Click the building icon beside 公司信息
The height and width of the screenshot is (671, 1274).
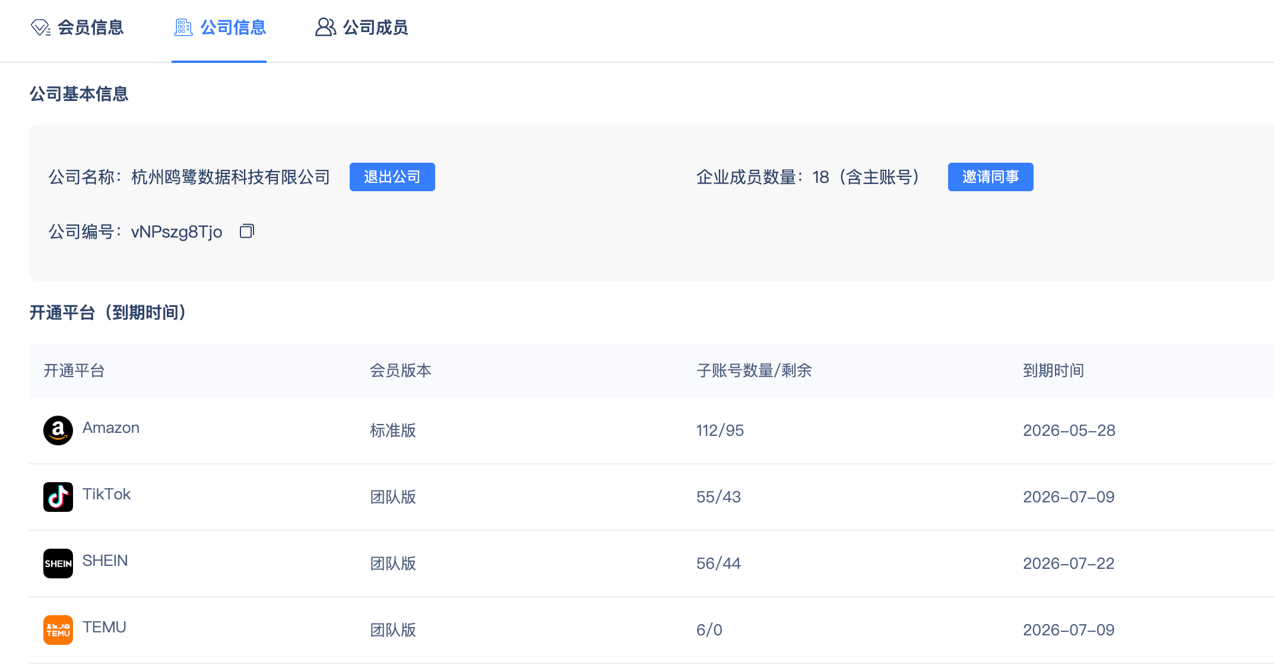click(183, 27)
